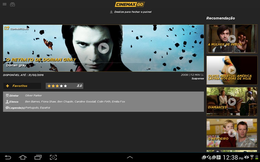This screenshot has width=260, height=162.
Task: Open the Diamantes title text
Action: coord(217,107)
